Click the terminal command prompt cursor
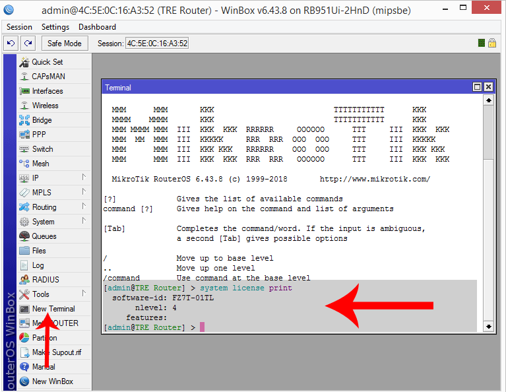 point(202,327)
